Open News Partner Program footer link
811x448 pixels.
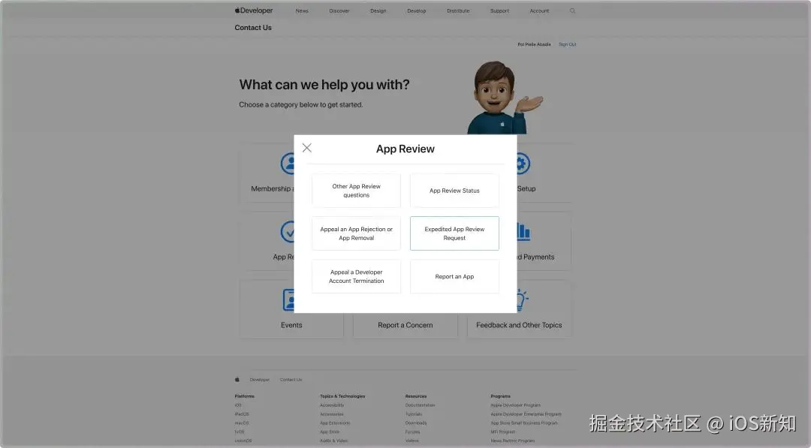pos(513,440)
